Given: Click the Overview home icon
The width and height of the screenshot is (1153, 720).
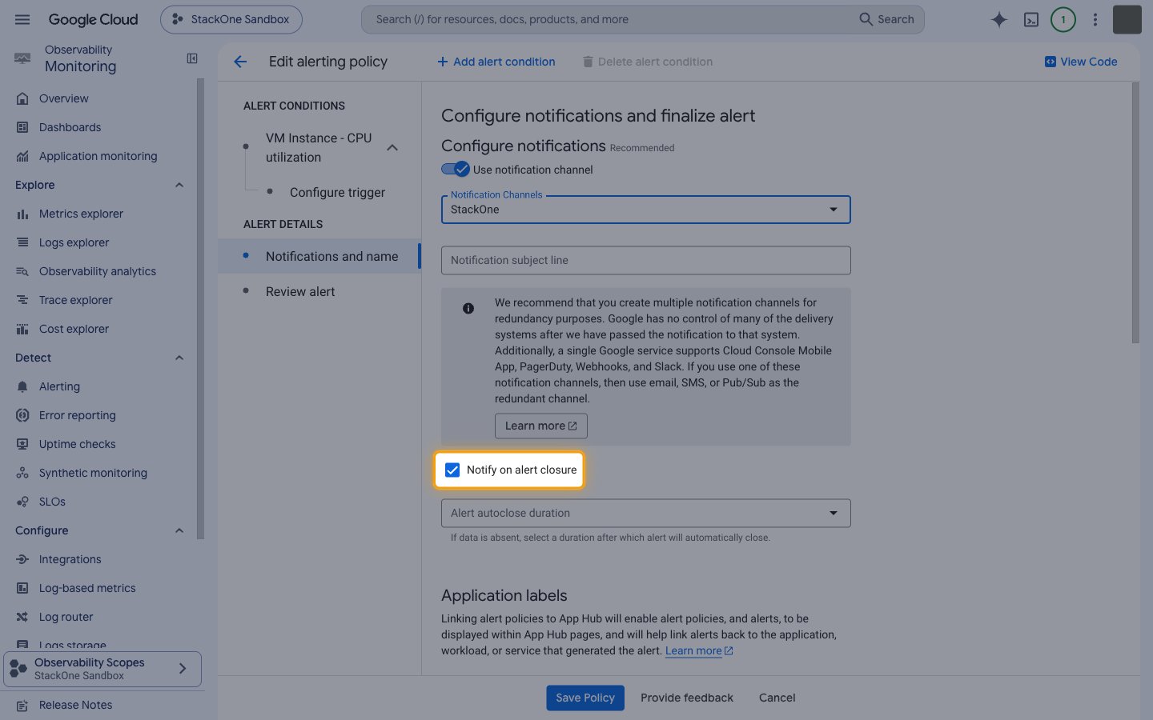Looking at the screenshot, I should (22, 98).
